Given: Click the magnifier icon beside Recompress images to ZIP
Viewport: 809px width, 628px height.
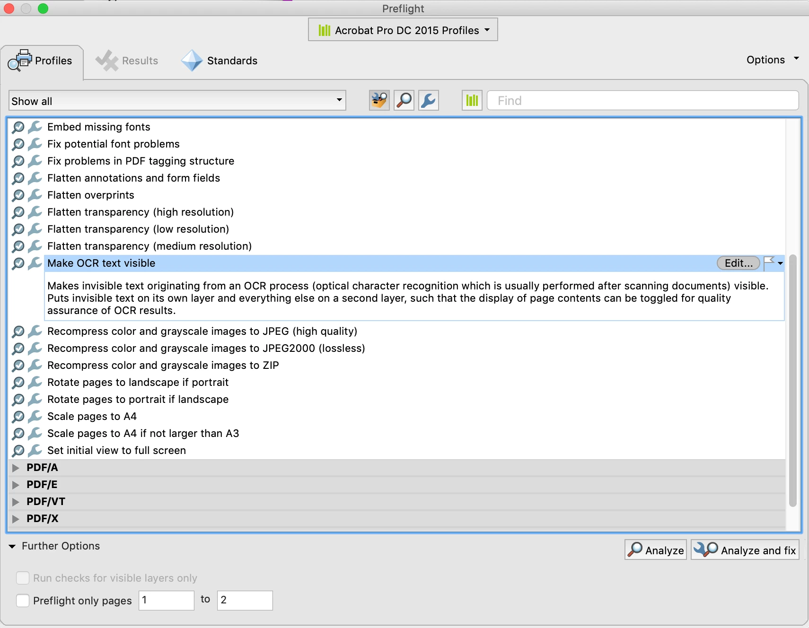Looking at the screenshot, I should (18, 366).
